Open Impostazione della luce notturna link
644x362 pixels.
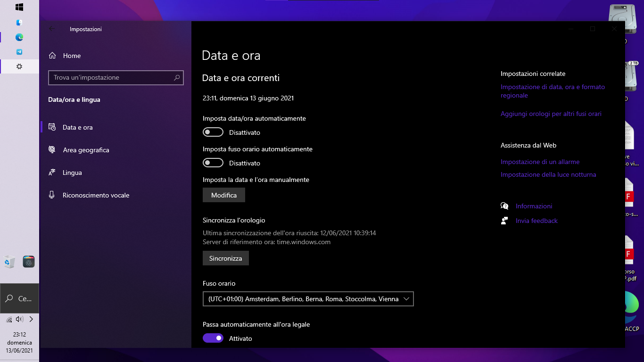548,174
